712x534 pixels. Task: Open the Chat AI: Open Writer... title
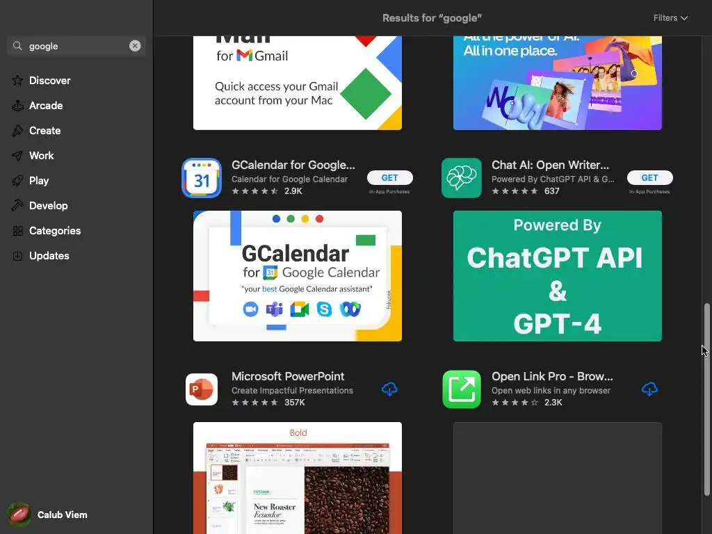click(x=550, y=165)
